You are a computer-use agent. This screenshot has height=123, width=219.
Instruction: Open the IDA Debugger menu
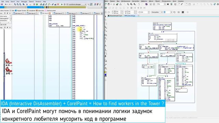coord(24,1)
